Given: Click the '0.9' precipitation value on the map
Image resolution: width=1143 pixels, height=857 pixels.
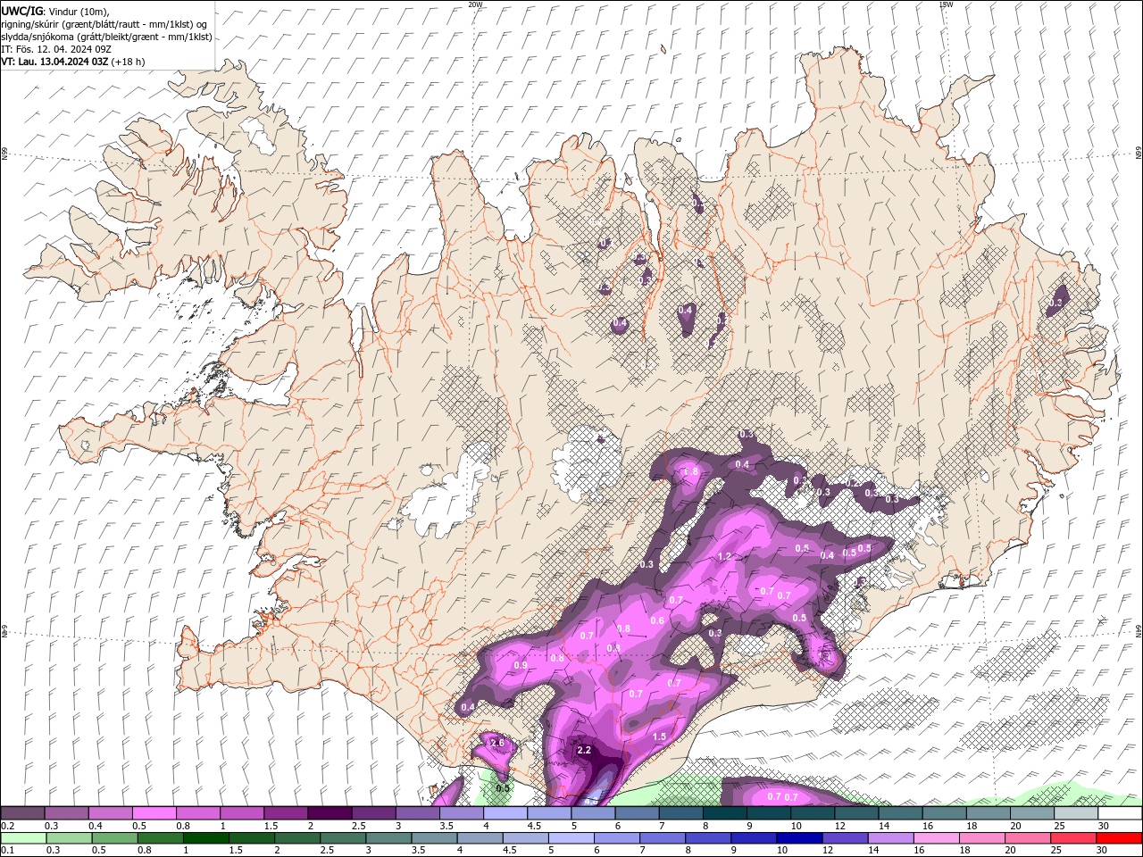Looking at the screenshot, I should [x=521, y=666].
